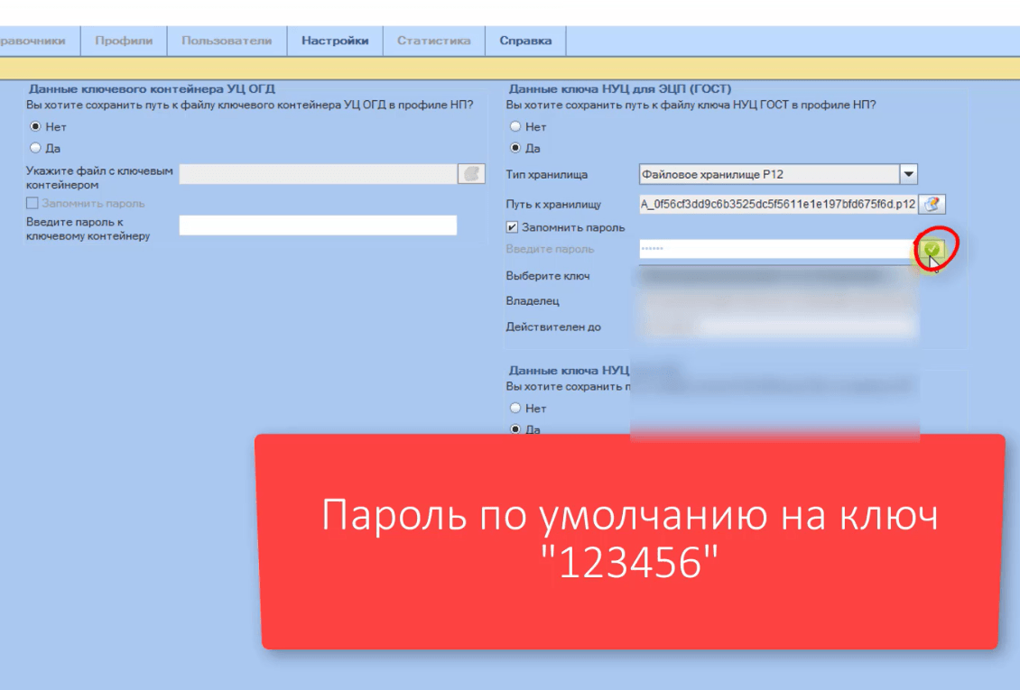Choose "Да" in the second НУЦ key section
1020x690 pixels.
(515, 429)
